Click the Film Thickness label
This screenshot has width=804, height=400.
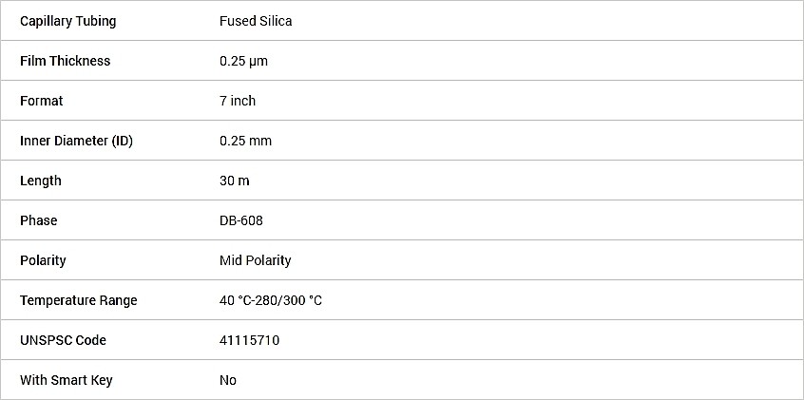pos(65,61)
